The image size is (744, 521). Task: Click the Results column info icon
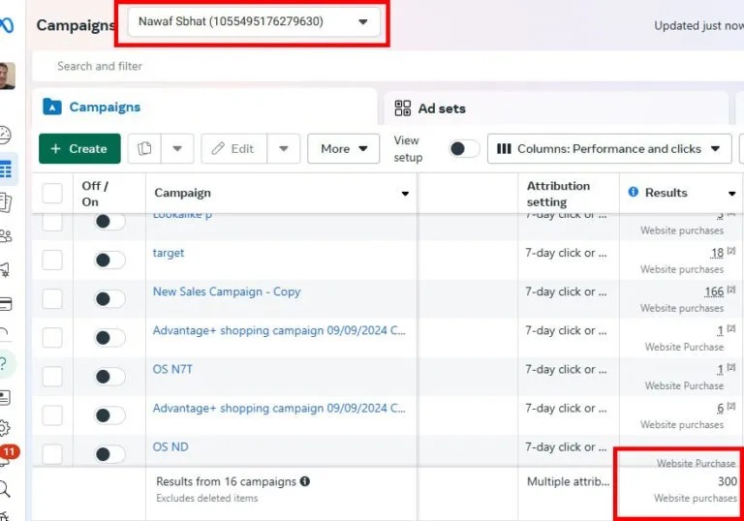tap(634, 193)
